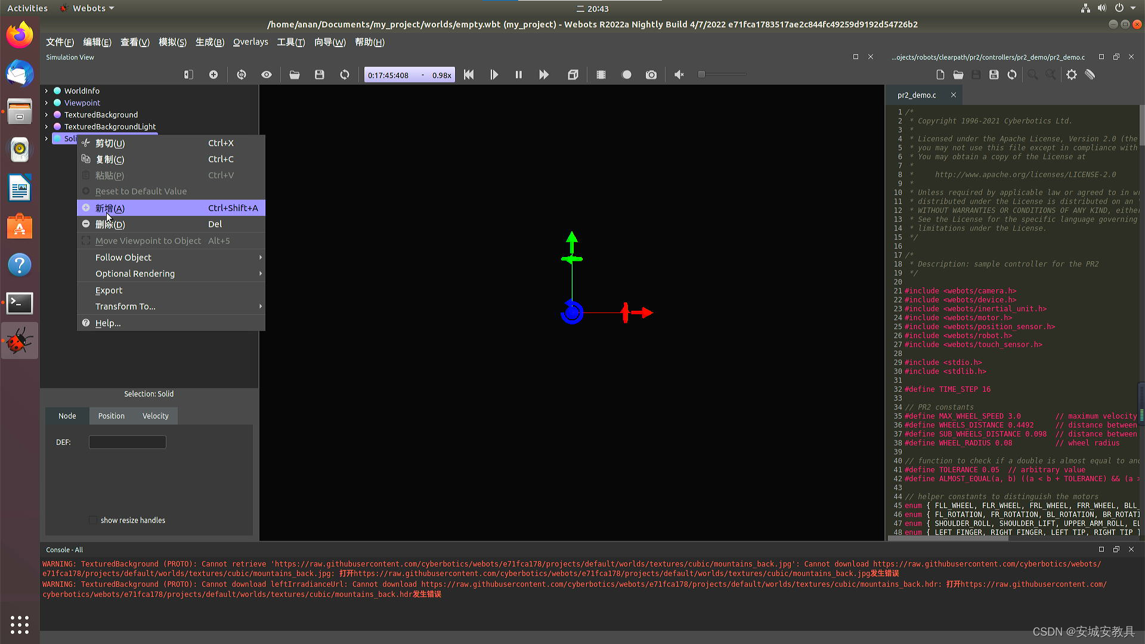Screen dimensions: 1145x644
Task: Pause the simulation
Action: [x=519, y=75]
